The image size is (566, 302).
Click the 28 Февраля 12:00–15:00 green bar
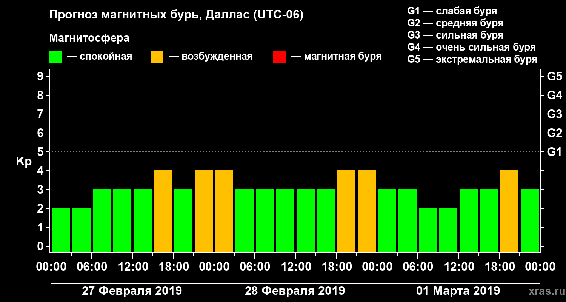(306, 220)
